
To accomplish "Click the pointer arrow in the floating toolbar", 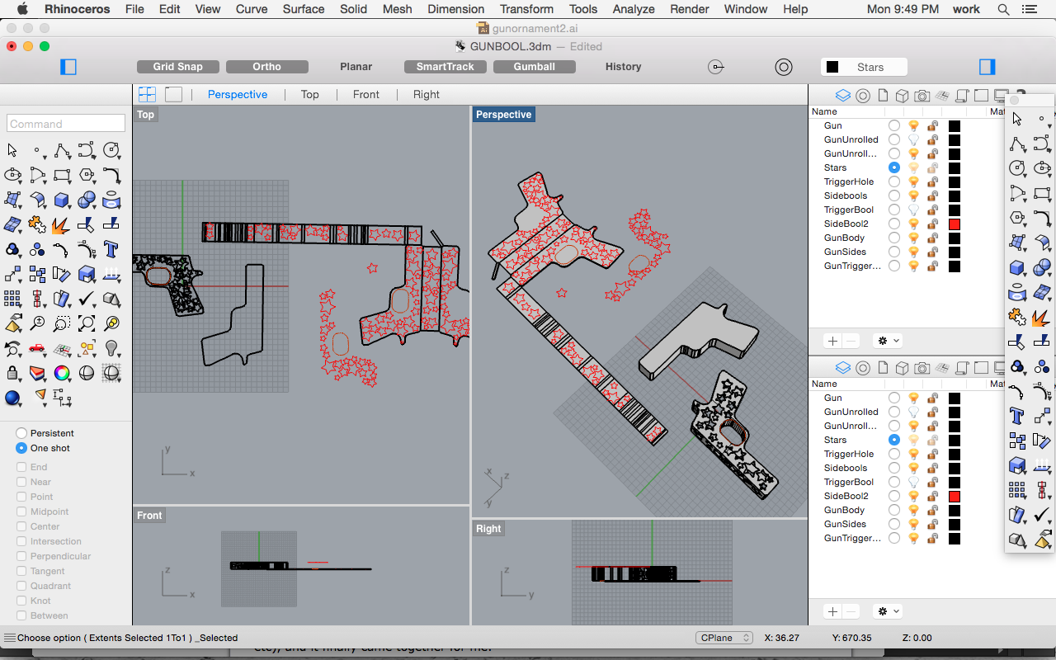I will click(x=1017, y=120).
